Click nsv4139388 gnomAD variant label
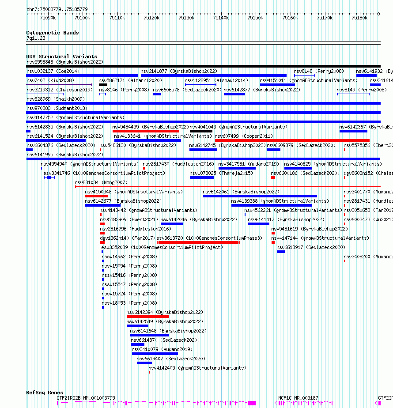Screen dimensions: 393x408 pyautogui.click(x=280, y=201)
